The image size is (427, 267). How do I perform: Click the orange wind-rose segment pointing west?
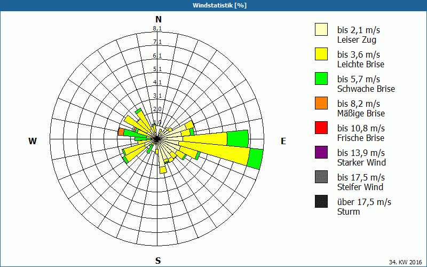click(121, 132)
